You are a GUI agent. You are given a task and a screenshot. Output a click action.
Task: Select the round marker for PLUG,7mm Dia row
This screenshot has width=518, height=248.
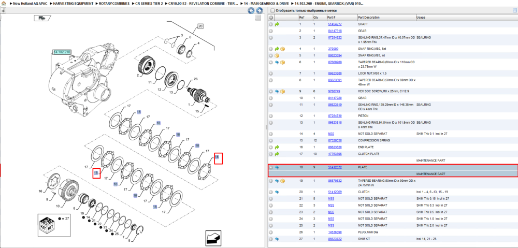click(x=271, y=232)
